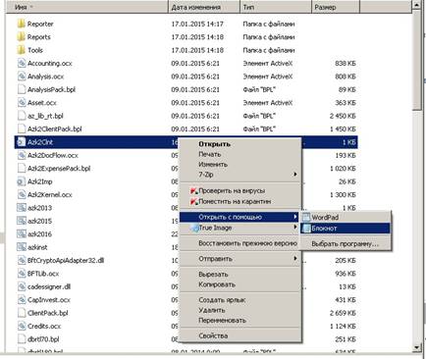426x359 pixels.
Task: Click the Kaspersky icon beside Поместить на карантин
Action: tap(194, 202)
